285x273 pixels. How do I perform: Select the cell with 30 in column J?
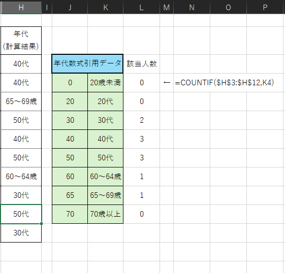70,120
